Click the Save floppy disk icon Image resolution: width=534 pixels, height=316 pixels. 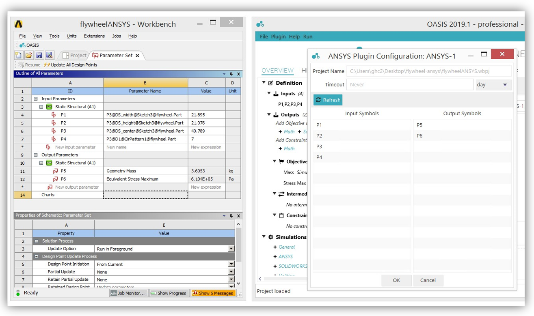[39, 55]
